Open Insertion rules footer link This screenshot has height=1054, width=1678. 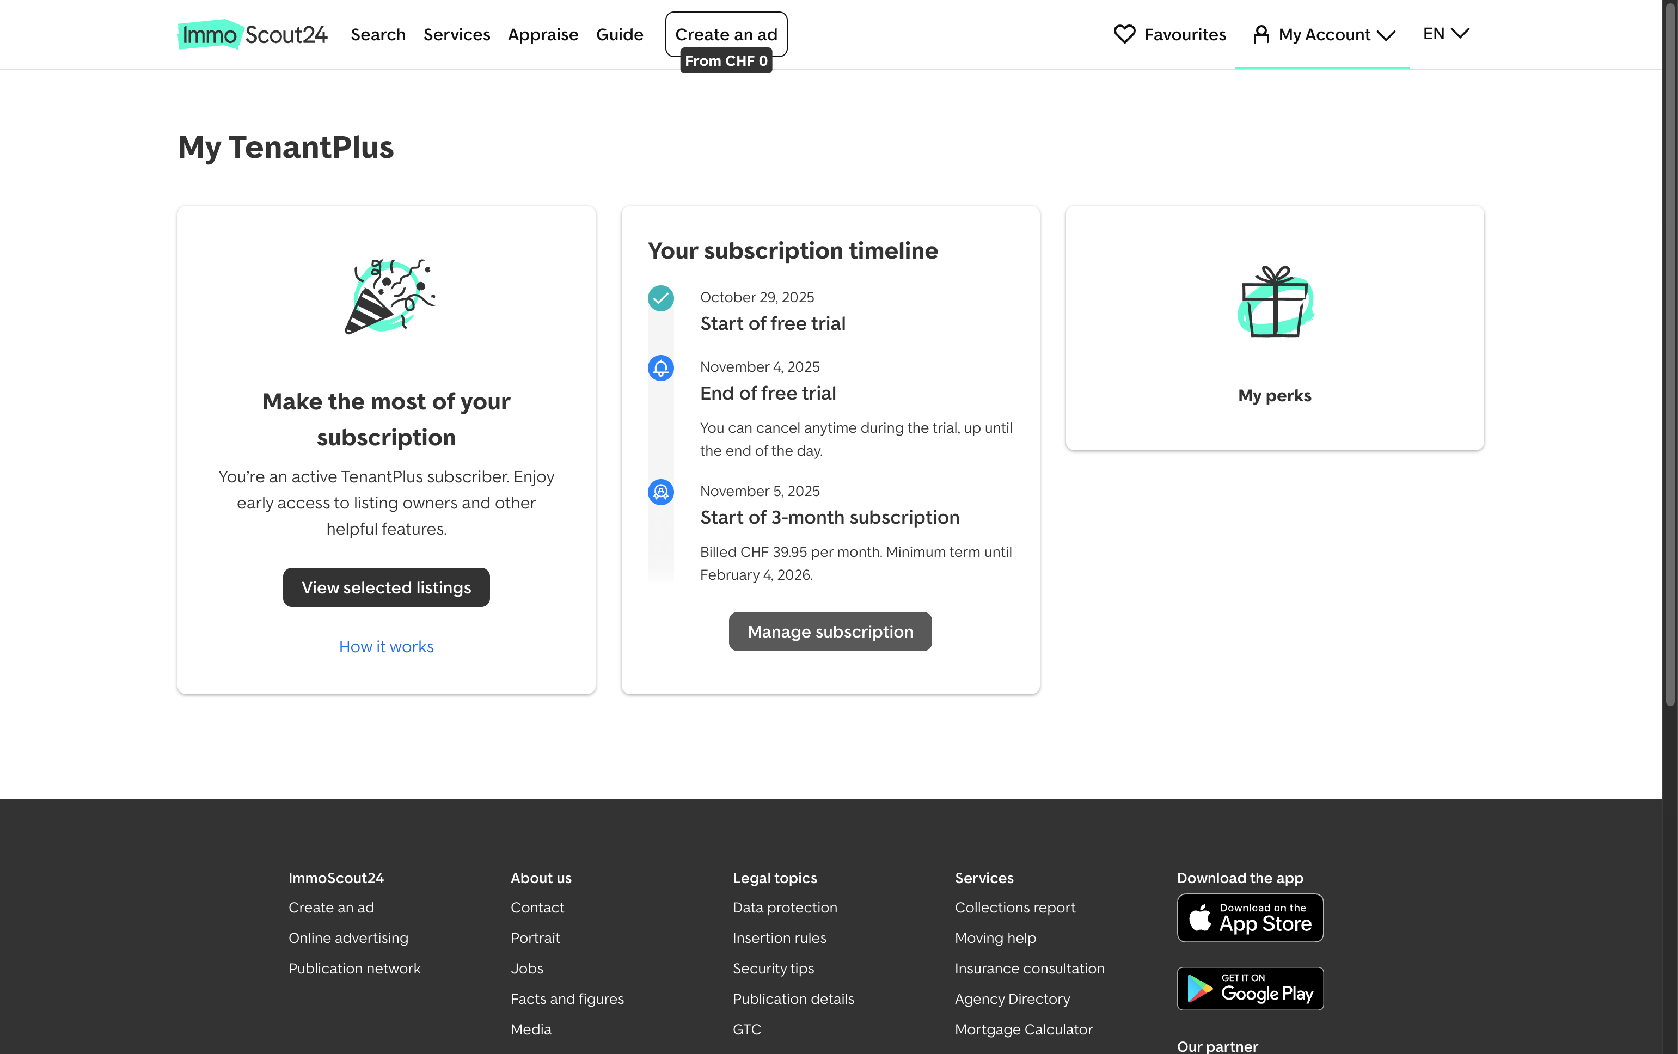coord(779,937)
